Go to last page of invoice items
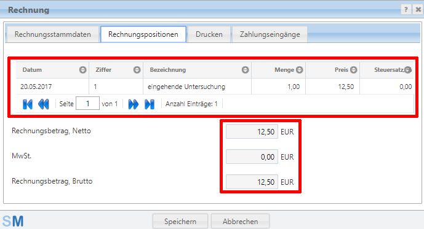The width and height of the screenshot is (424, 229). pos(150,104)
